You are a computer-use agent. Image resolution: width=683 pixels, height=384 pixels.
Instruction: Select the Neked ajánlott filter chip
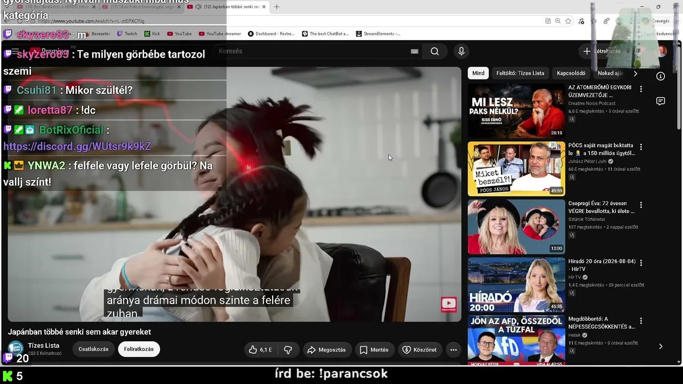(610, 73)
